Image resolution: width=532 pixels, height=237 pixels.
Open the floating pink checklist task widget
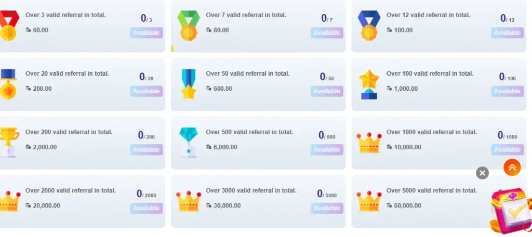(x=509, y=210)
